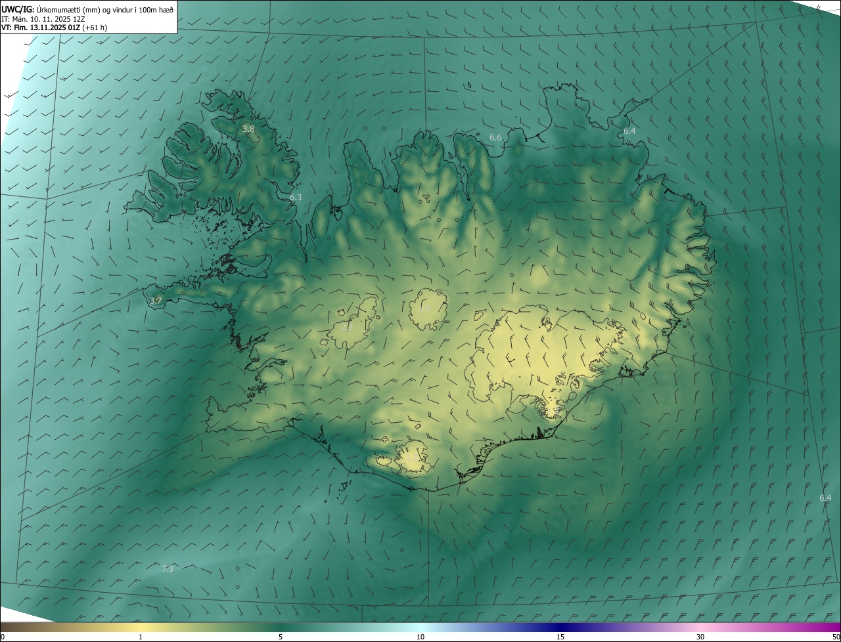The height and width of the screenshot is (642, 841).
Task: Click the 7.3 value label over the southwest ocean
Action: point(168,568)
